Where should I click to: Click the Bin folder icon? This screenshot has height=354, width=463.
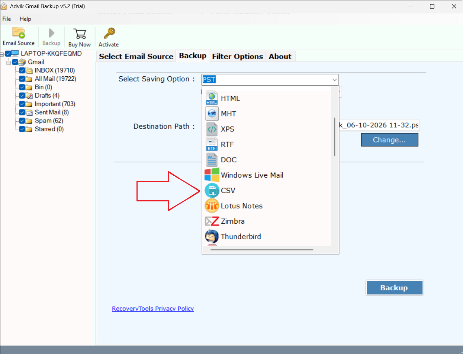coord(29,87)
